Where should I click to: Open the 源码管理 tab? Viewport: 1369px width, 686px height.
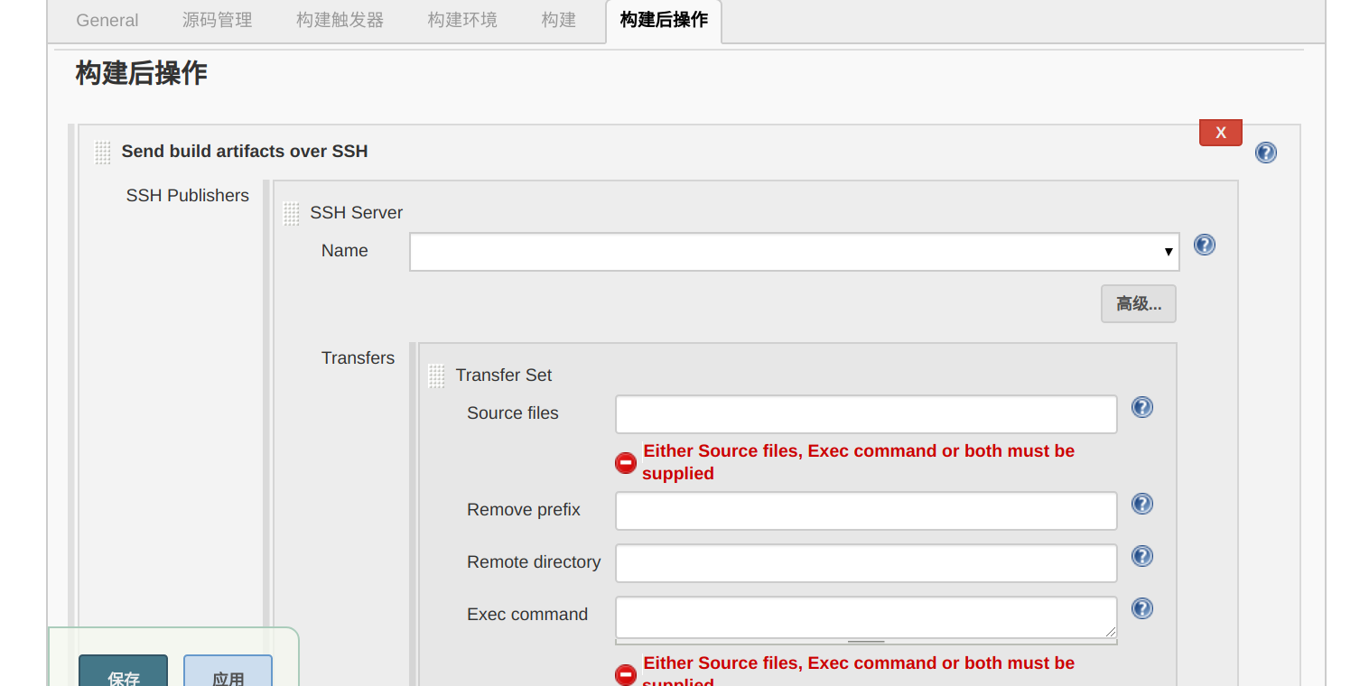(x=217, y=20)
